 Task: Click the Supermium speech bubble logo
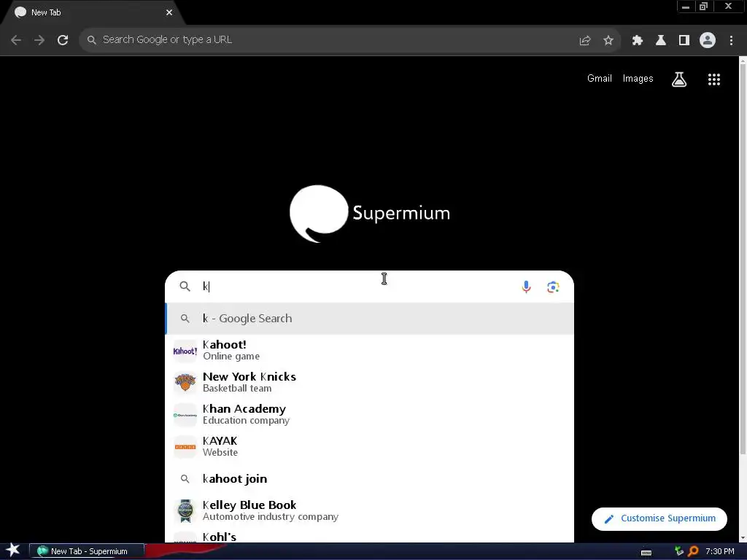point(319,214)
